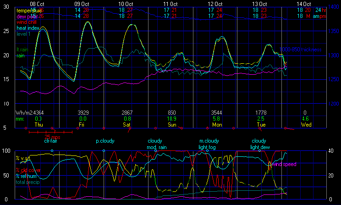Image resolution: width=341 pixels, height=205 pixels.
Task: Click the cyan circle marker below "mod. rain"
Action: point(155,151)
